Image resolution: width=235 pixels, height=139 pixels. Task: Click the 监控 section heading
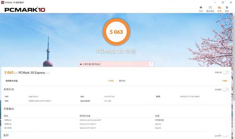(6, 135)
